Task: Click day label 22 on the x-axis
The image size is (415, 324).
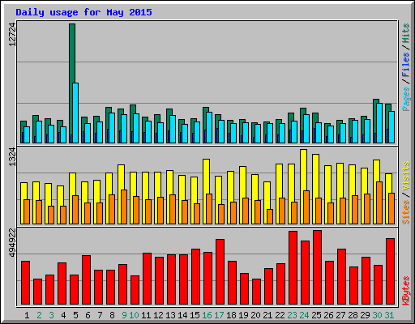Action: click(280, 315)
